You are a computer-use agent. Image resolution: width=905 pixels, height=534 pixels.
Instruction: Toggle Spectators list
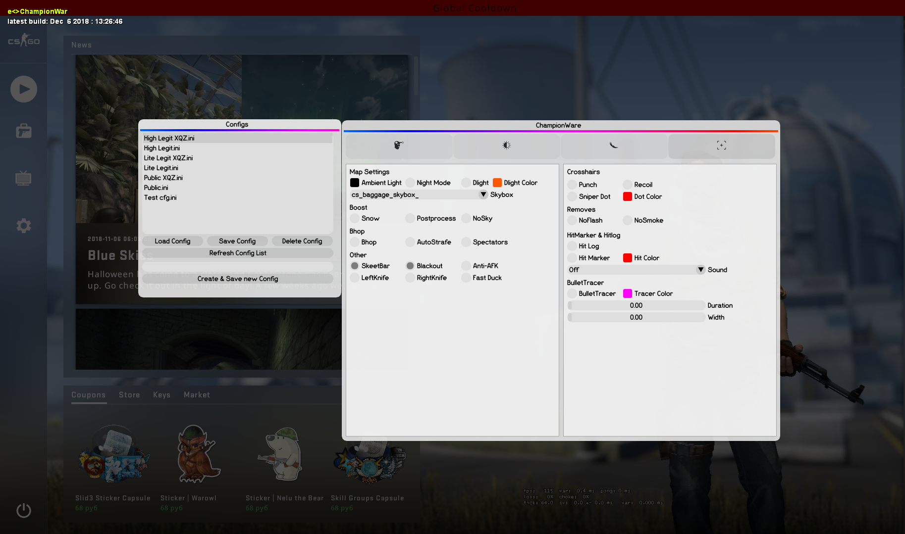pyautogui.click(x=466, y=242)
